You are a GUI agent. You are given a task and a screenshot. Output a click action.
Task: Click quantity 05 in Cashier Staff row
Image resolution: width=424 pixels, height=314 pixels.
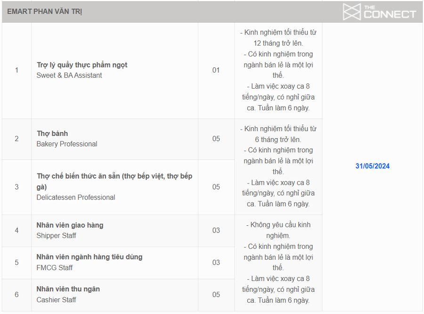tap(216, 295)
